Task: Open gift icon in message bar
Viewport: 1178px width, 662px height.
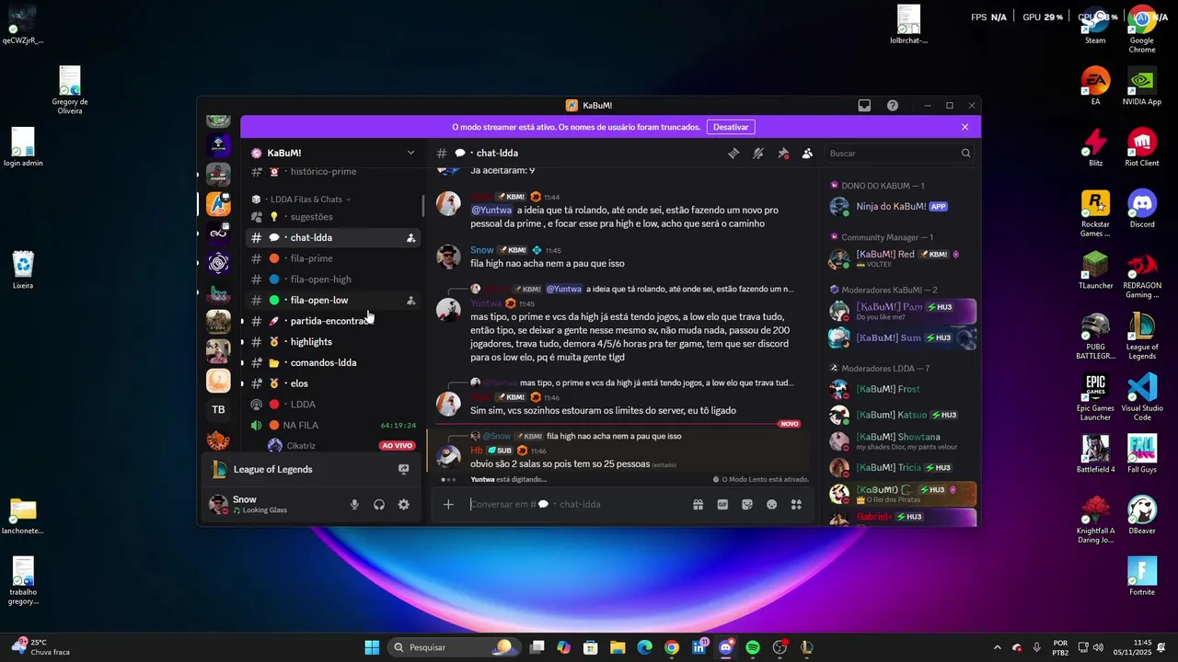Action: click(x=699, y=504)
